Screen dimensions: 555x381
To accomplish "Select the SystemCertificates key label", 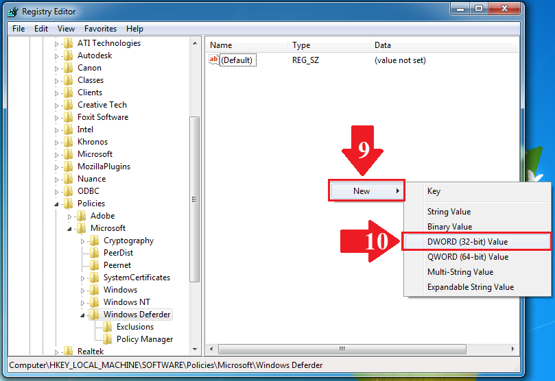I will coord(137,278).
